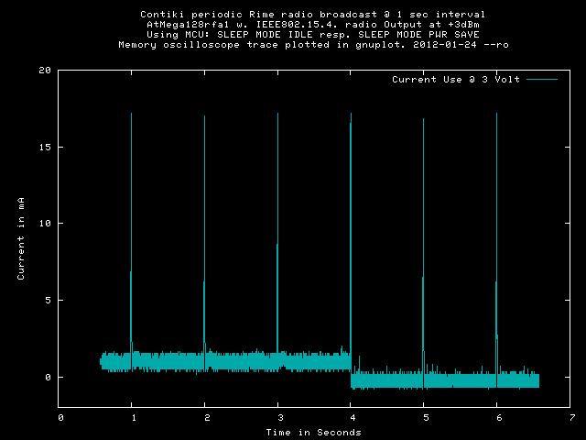Click the "Using MCU: SLEEP MODE IDLE" line
This screenshot has width=586, height=440.
tap(313, 34)
